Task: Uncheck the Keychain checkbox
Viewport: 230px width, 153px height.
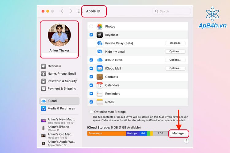Action: 91,35
